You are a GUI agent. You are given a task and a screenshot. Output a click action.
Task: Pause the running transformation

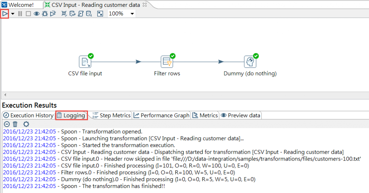click(x=20, y=14)
